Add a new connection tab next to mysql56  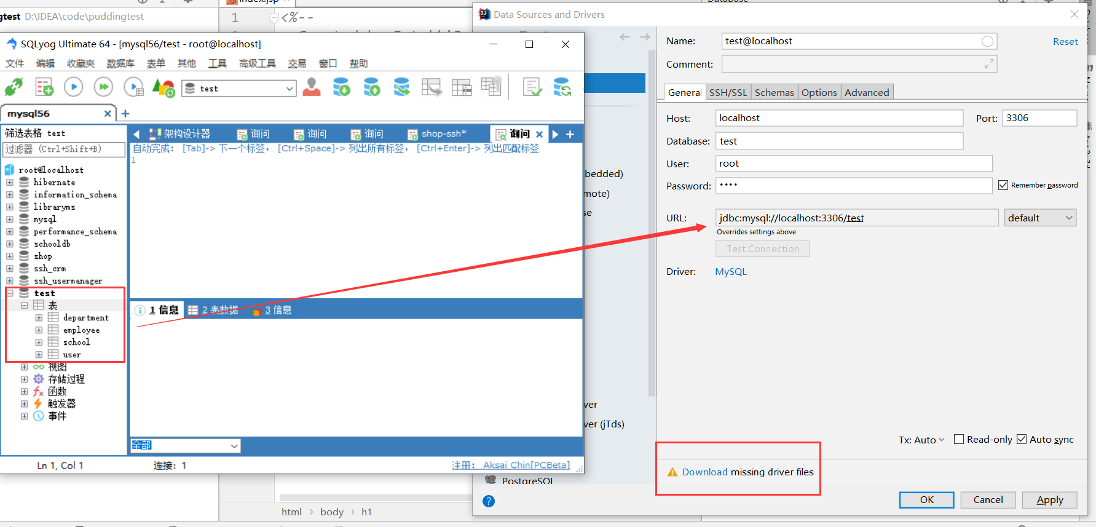point(125,114)
